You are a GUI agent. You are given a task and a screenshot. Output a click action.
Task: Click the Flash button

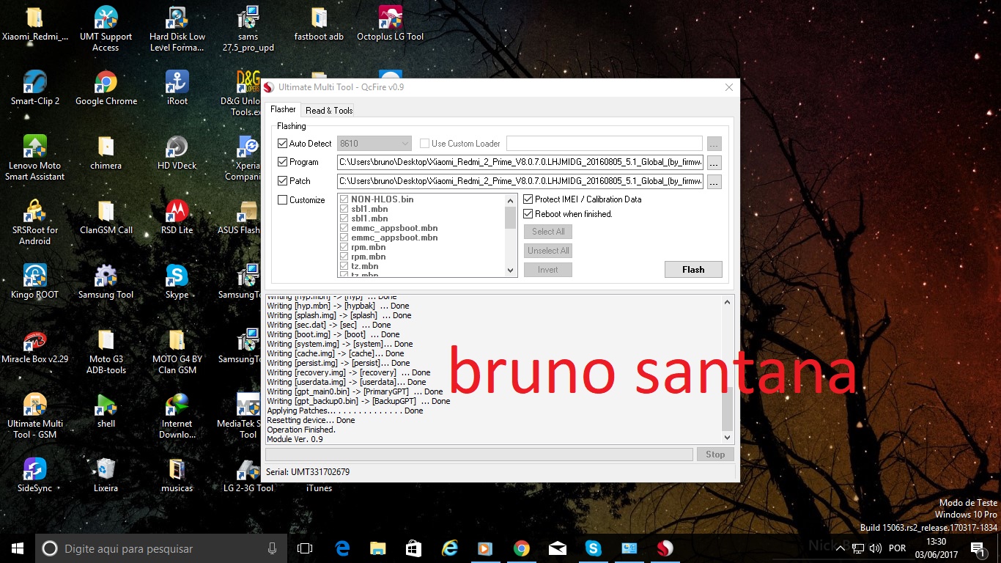[693, 270]
